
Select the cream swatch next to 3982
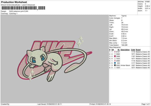coord(115,54)
